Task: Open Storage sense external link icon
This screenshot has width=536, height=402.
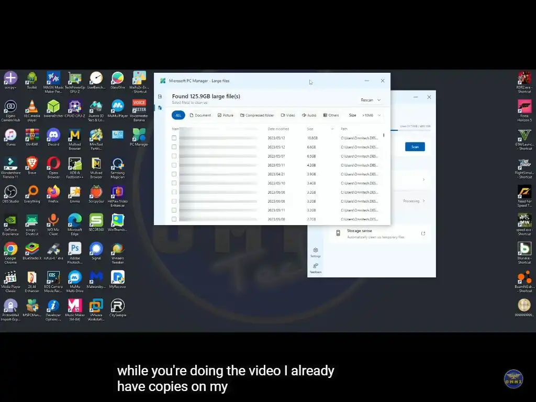Action: point(423,233)
